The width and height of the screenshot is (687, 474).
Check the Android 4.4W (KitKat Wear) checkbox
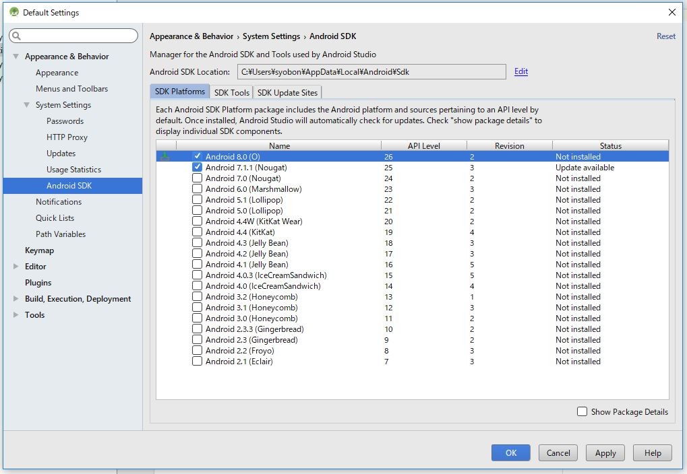[x=197, y=221]
